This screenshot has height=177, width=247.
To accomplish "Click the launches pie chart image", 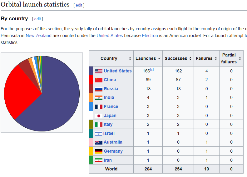I will point(42,94).
